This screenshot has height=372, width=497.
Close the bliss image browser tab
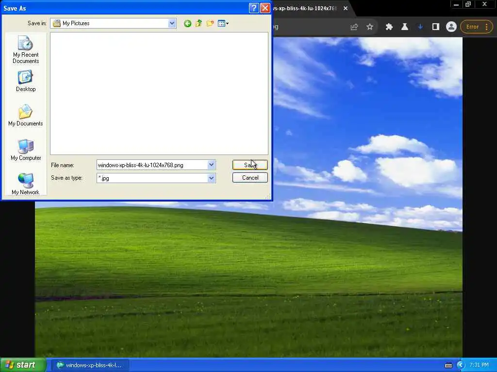pyautogui.click(x=346, y=8)
